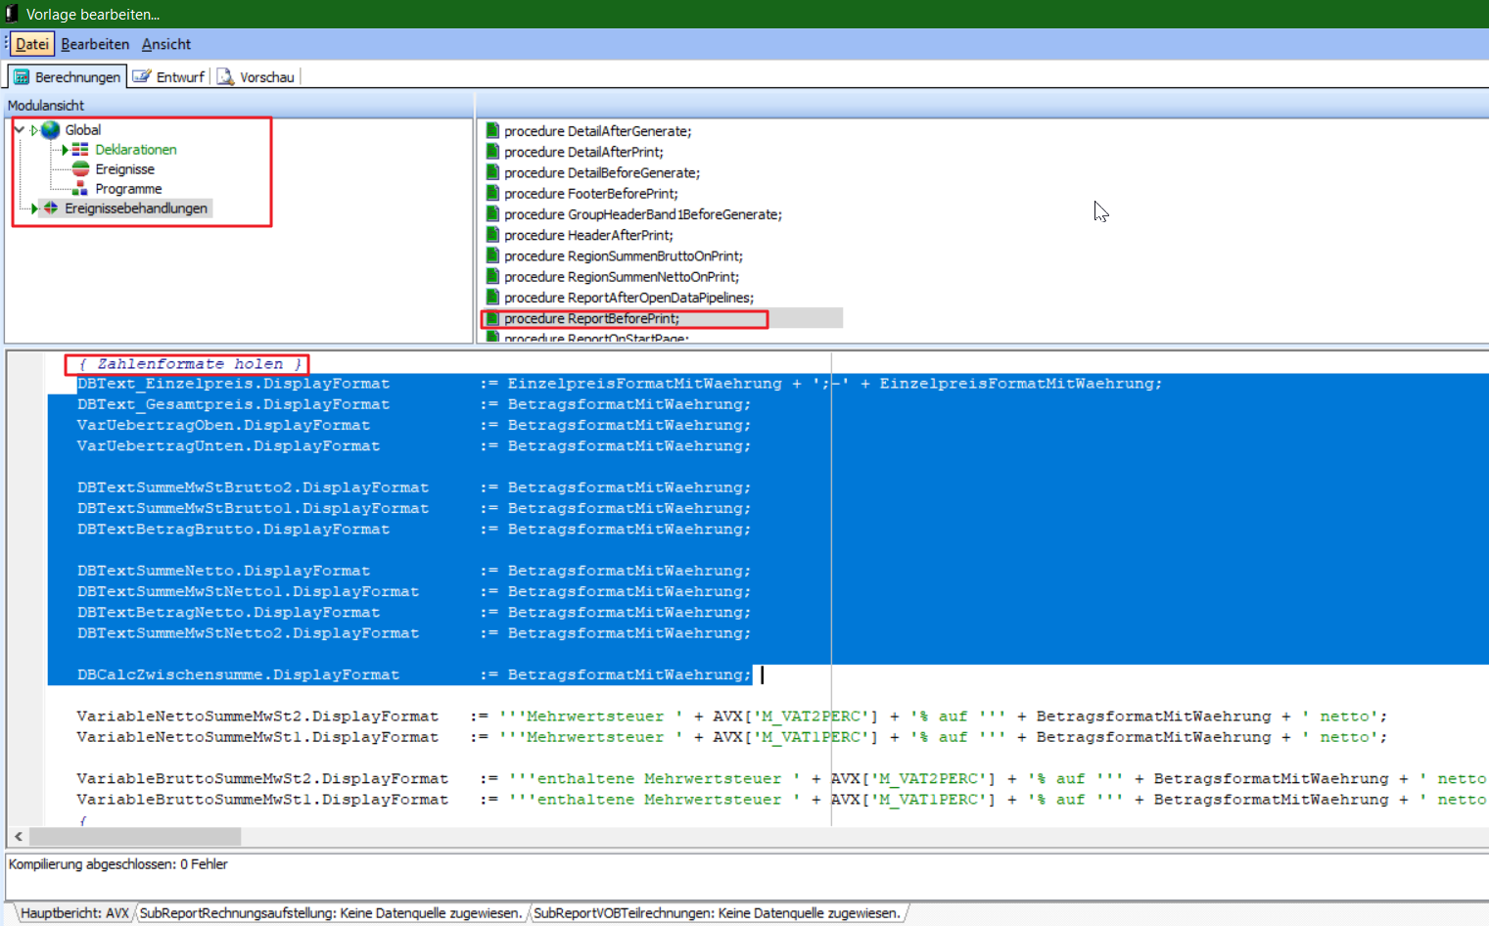The image size is (1489, 926).
Task: Click the code editor horizontal scrollbar thumb
Action: click(x=135, y=837)
